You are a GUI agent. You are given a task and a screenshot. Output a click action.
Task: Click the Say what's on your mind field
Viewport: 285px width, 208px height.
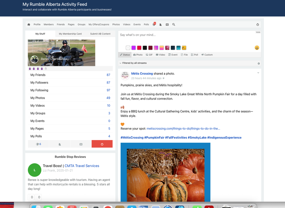187,35
